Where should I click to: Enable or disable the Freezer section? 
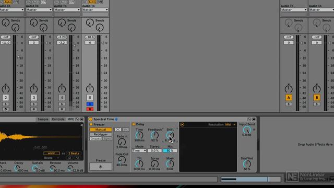point(91,124)
